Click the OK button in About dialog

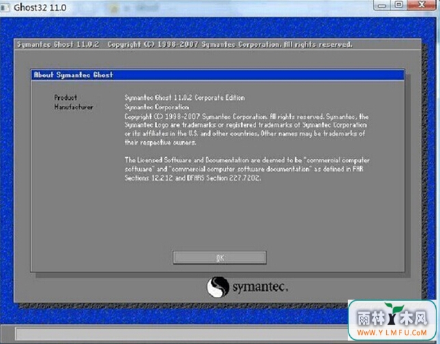pos(219,257)
